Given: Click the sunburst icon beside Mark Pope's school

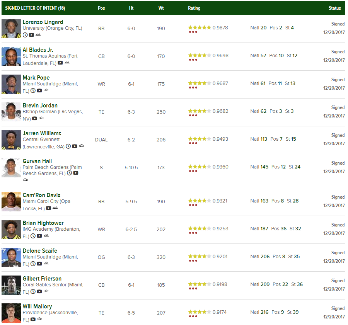Looking at the screenshot, I should [x=46, y=90].
